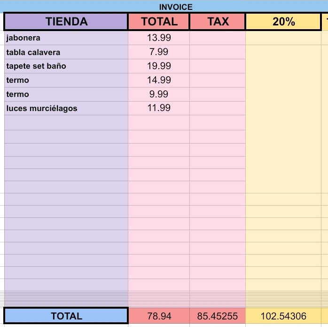
Task: Click the empty TAX cell beside jabonera
Action: click(218, 38)
